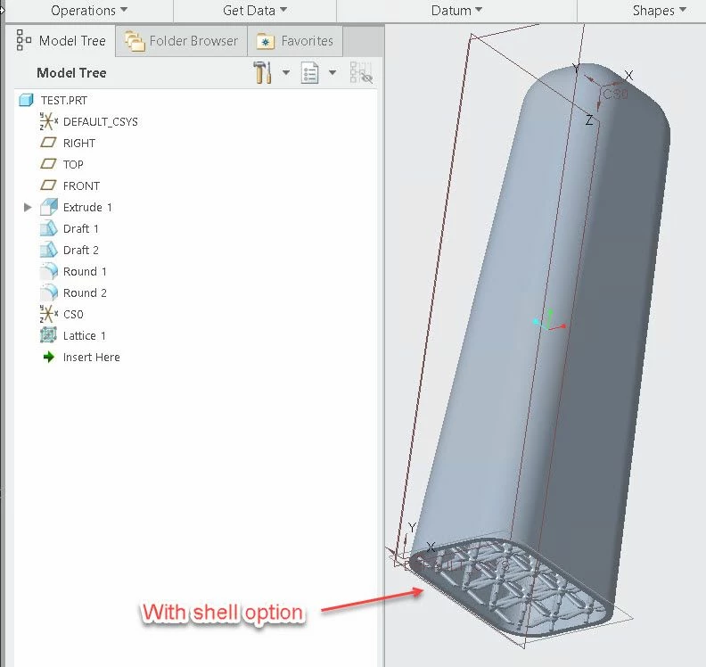Click the DEFAULT_CSYS coordinate system icon

[49, 121]
